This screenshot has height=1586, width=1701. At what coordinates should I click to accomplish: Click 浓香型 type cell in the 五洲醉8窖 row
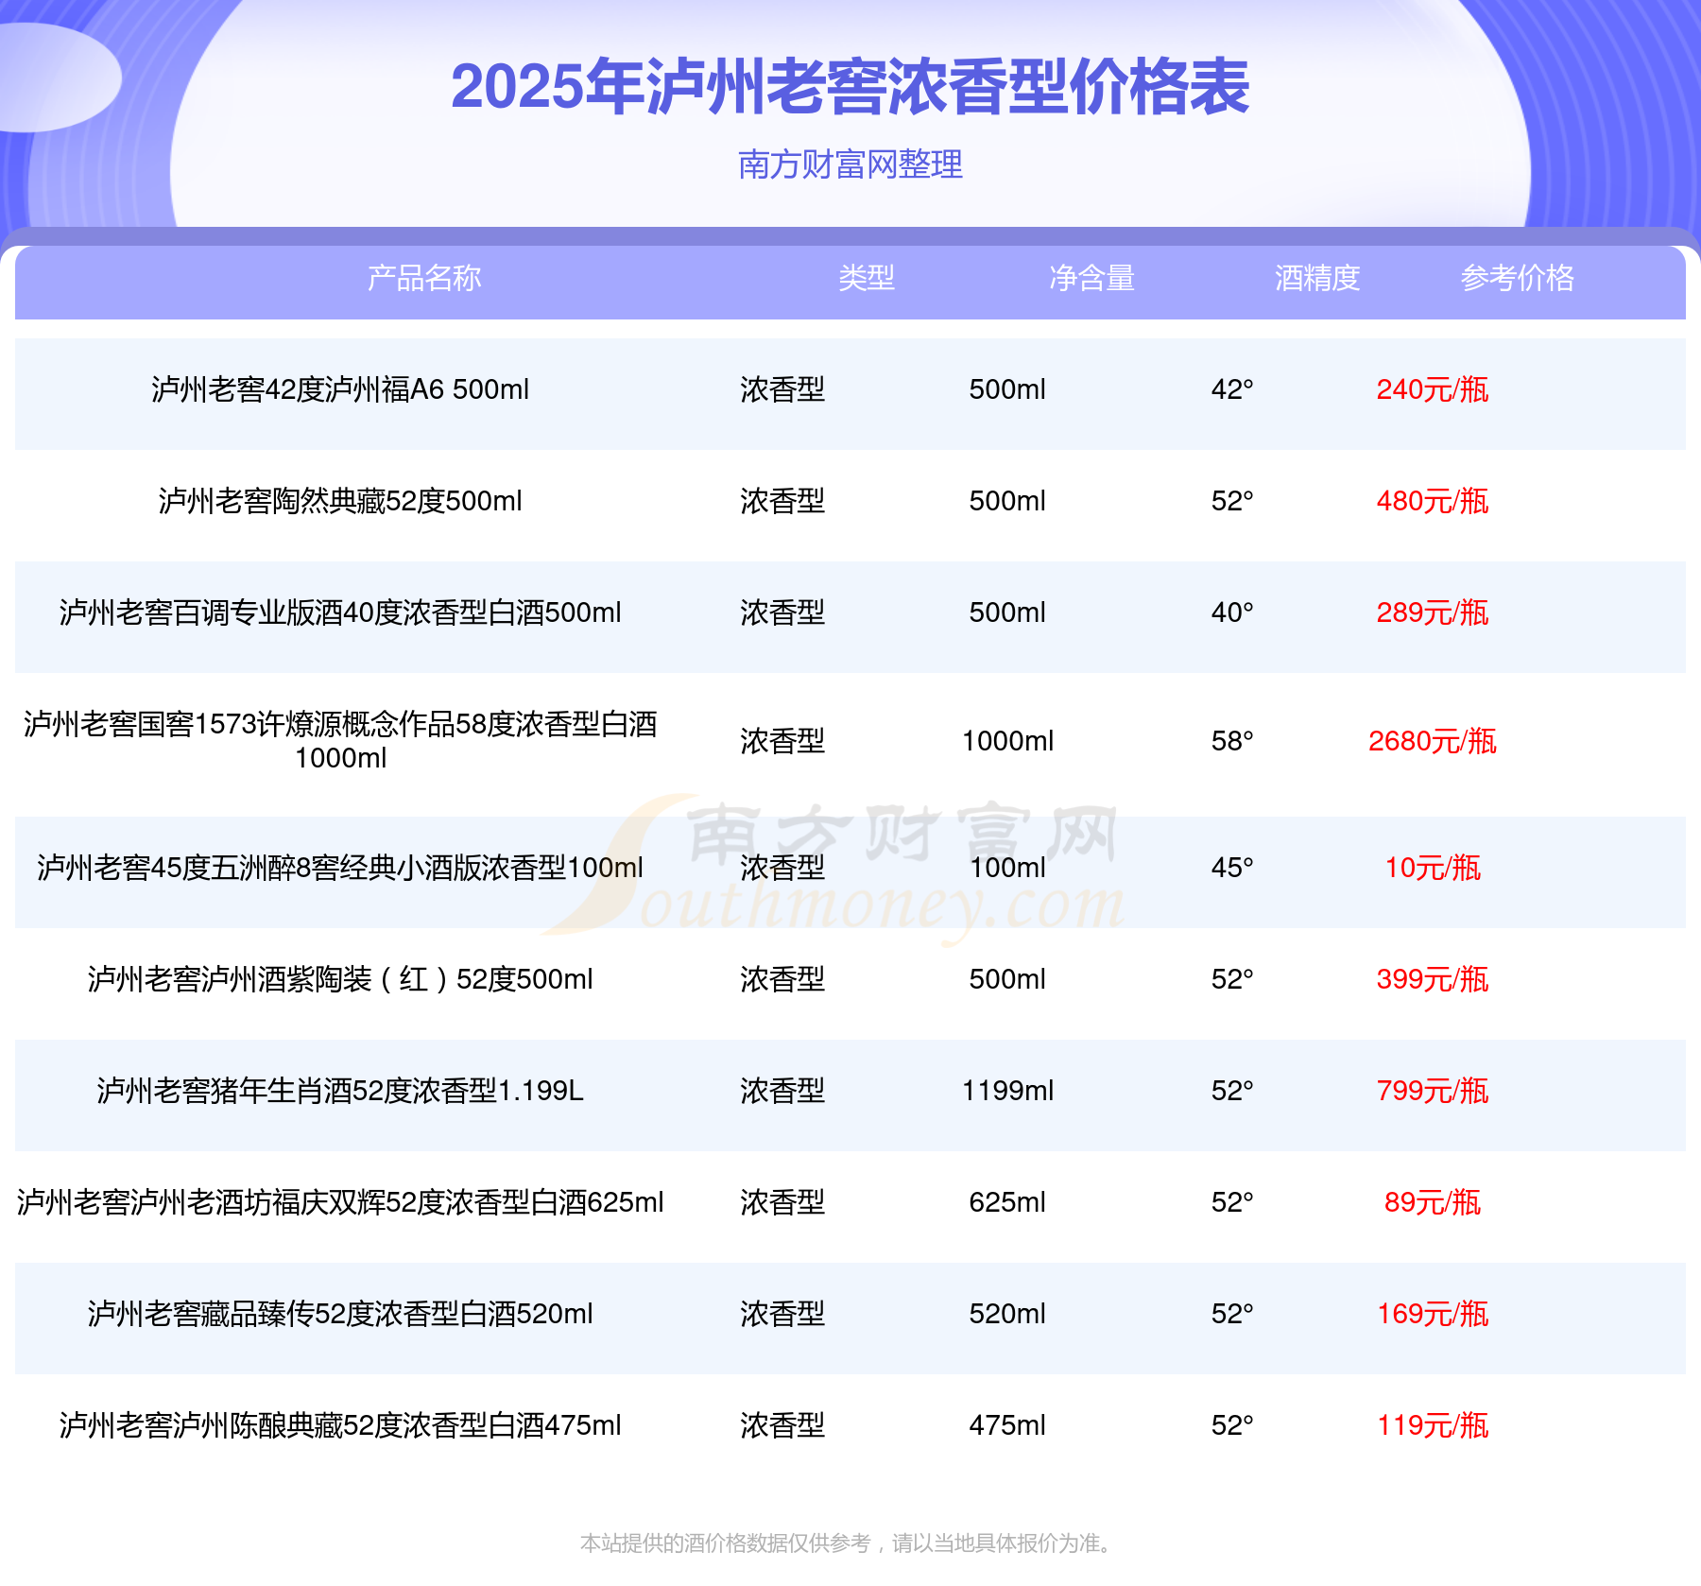click(x=782, y=868)
